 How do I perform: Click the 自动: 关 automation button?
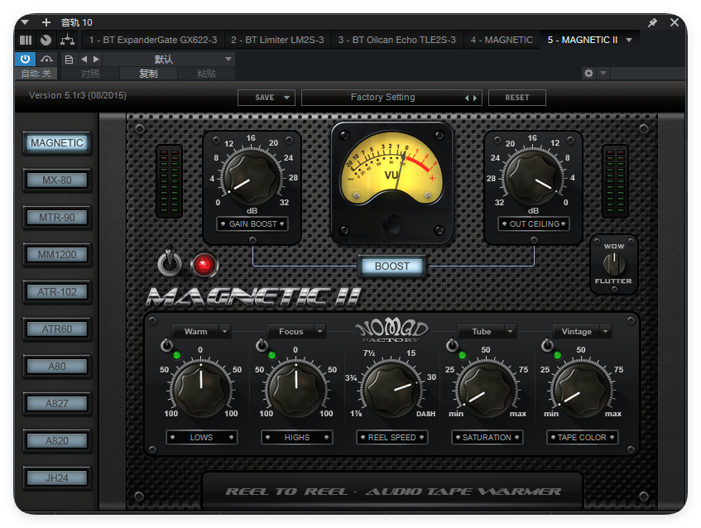[36, 74]
